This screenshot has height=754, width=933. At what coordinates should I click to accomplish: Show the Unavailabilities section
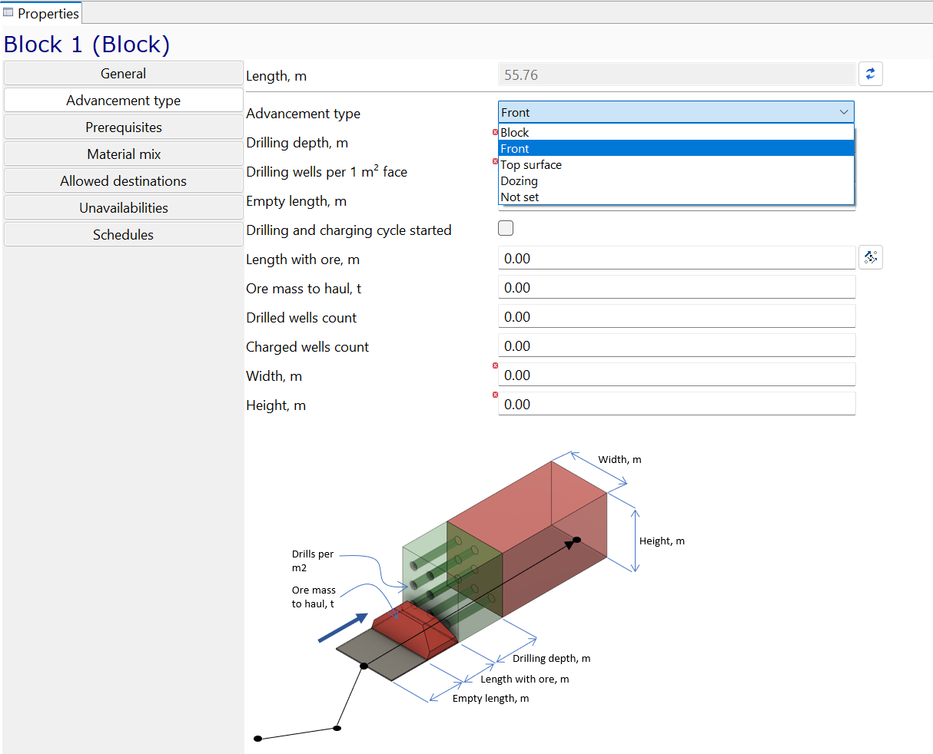pos(123,208)
